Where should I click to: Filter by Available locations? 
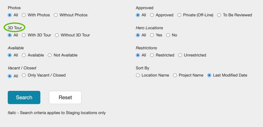(x=24, y=55)
